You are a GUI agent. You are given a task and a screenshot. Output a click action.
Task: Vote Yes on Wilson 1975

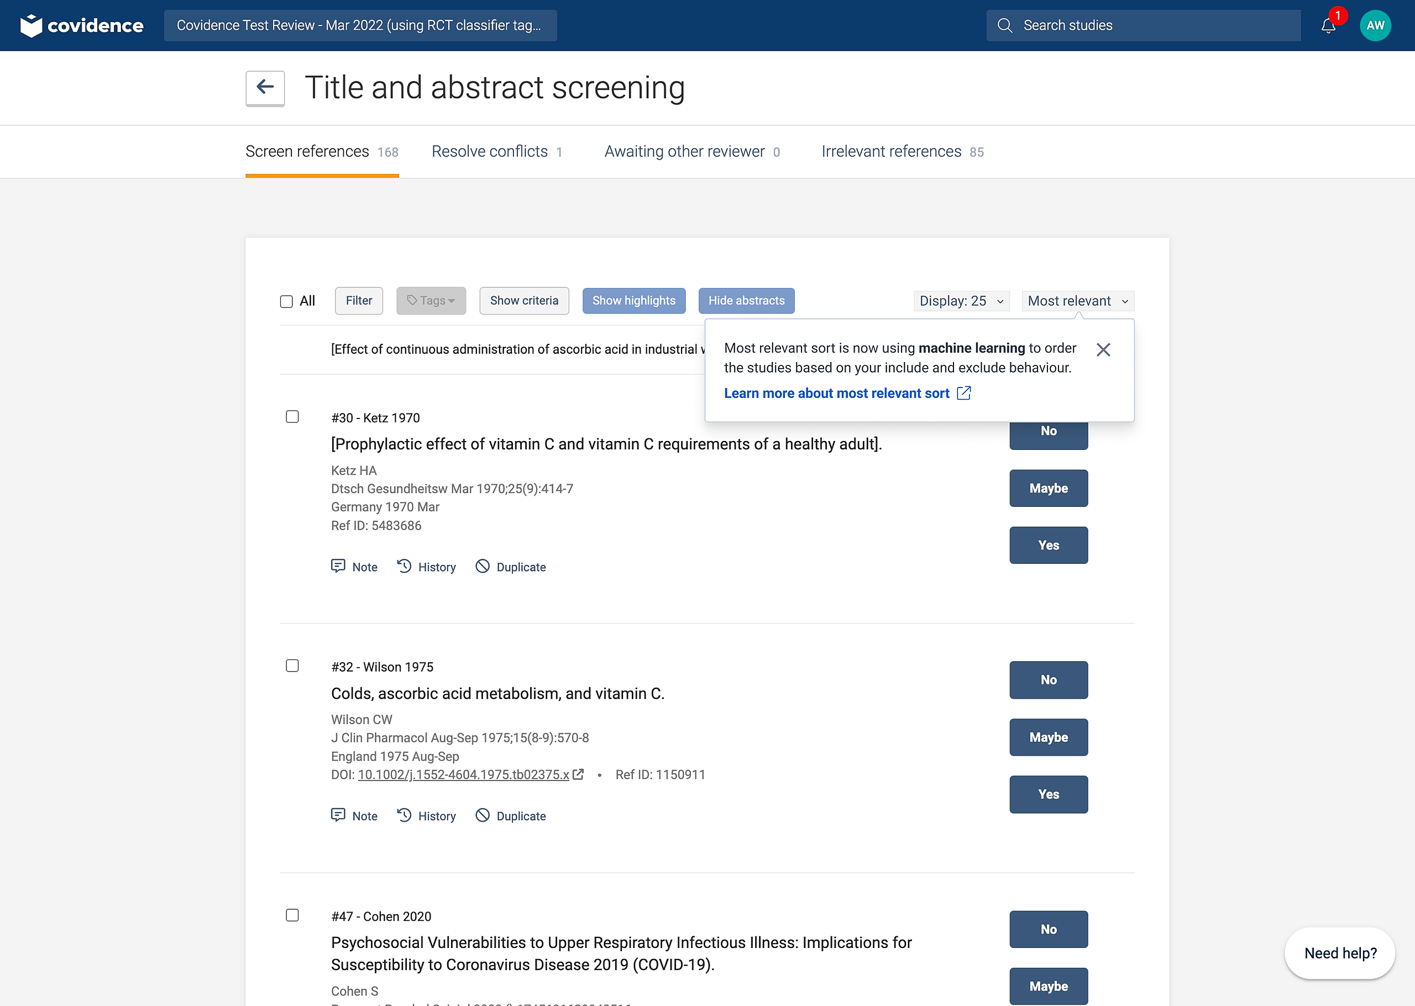click(x=1048, y=794)
